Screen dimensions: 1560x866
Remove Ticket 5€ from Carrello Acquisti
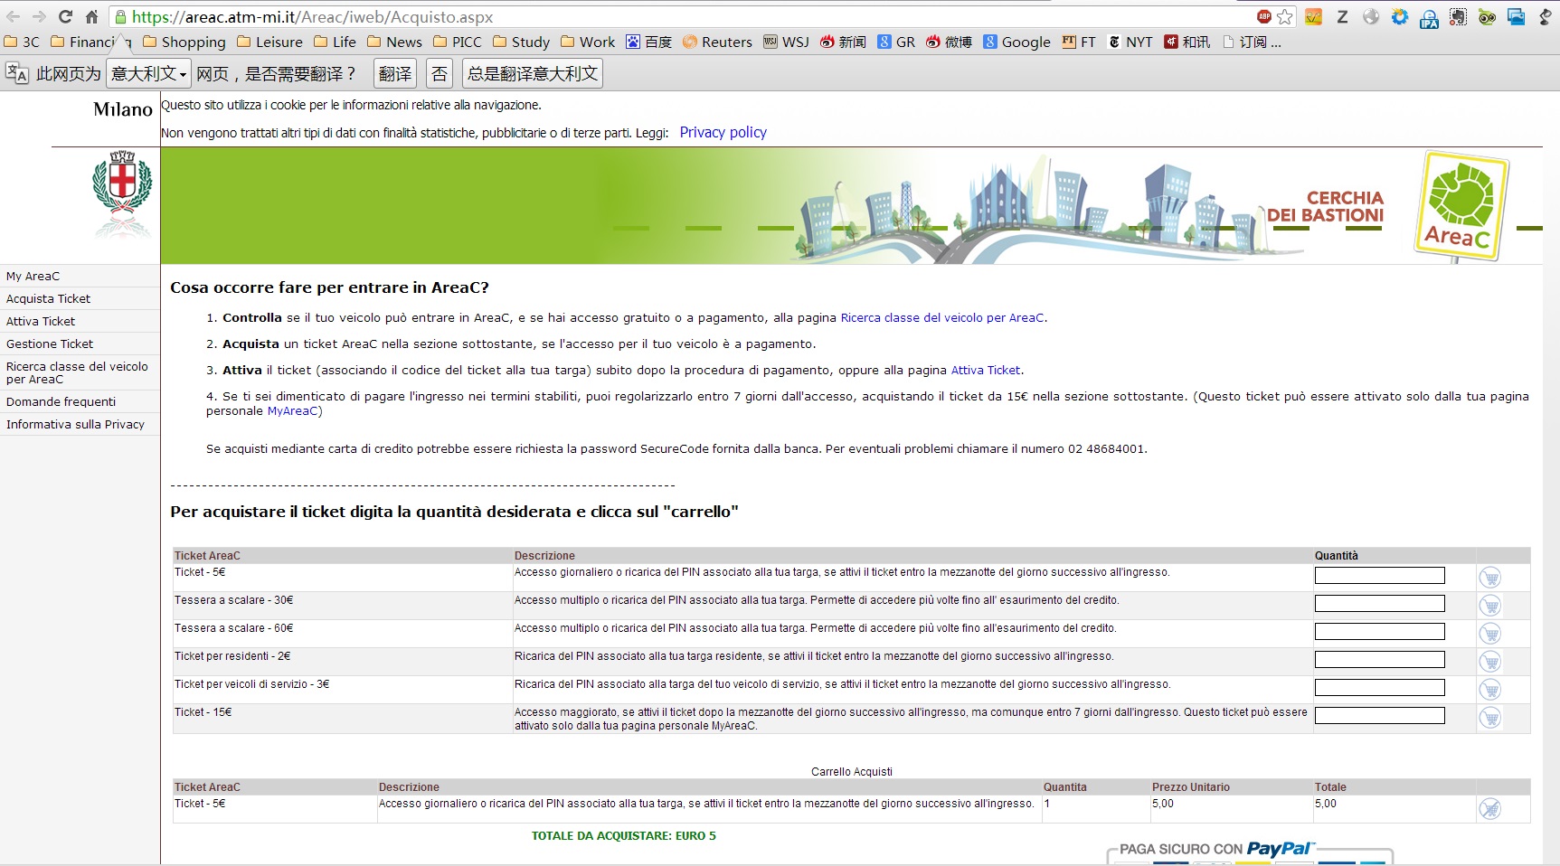(1489, 808)
